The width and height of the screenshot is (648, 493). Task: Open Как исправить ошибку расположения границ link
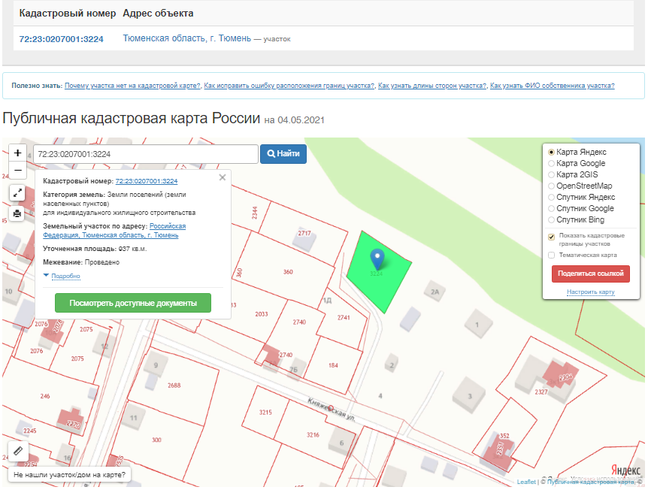click(x=289, y=86)
